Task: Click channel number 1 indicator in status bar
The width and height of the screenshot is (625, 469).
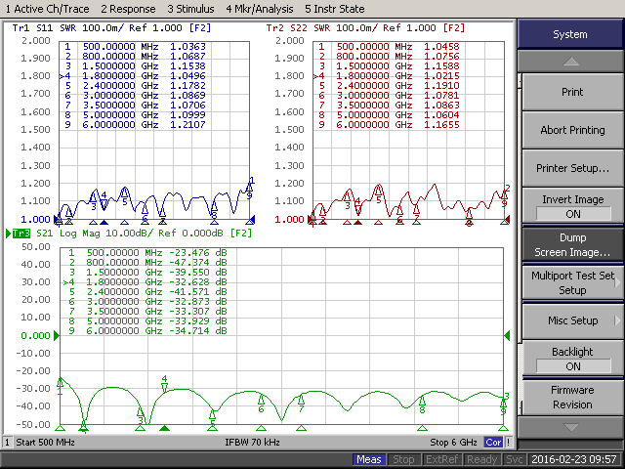Action: (7, 443)
